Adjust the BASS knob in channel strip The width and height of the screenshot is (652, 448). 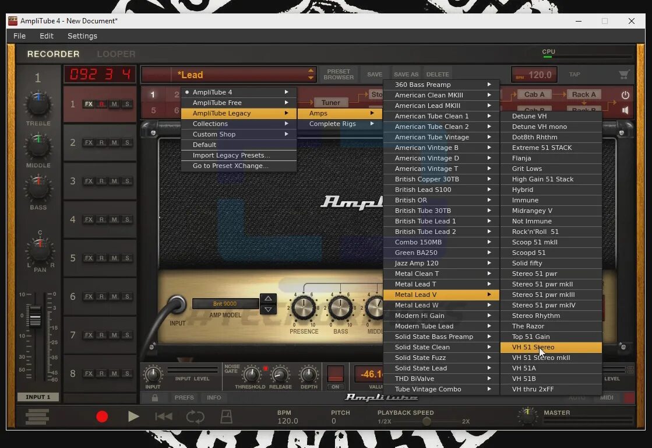pyautogui.click(x=38, y=188)
